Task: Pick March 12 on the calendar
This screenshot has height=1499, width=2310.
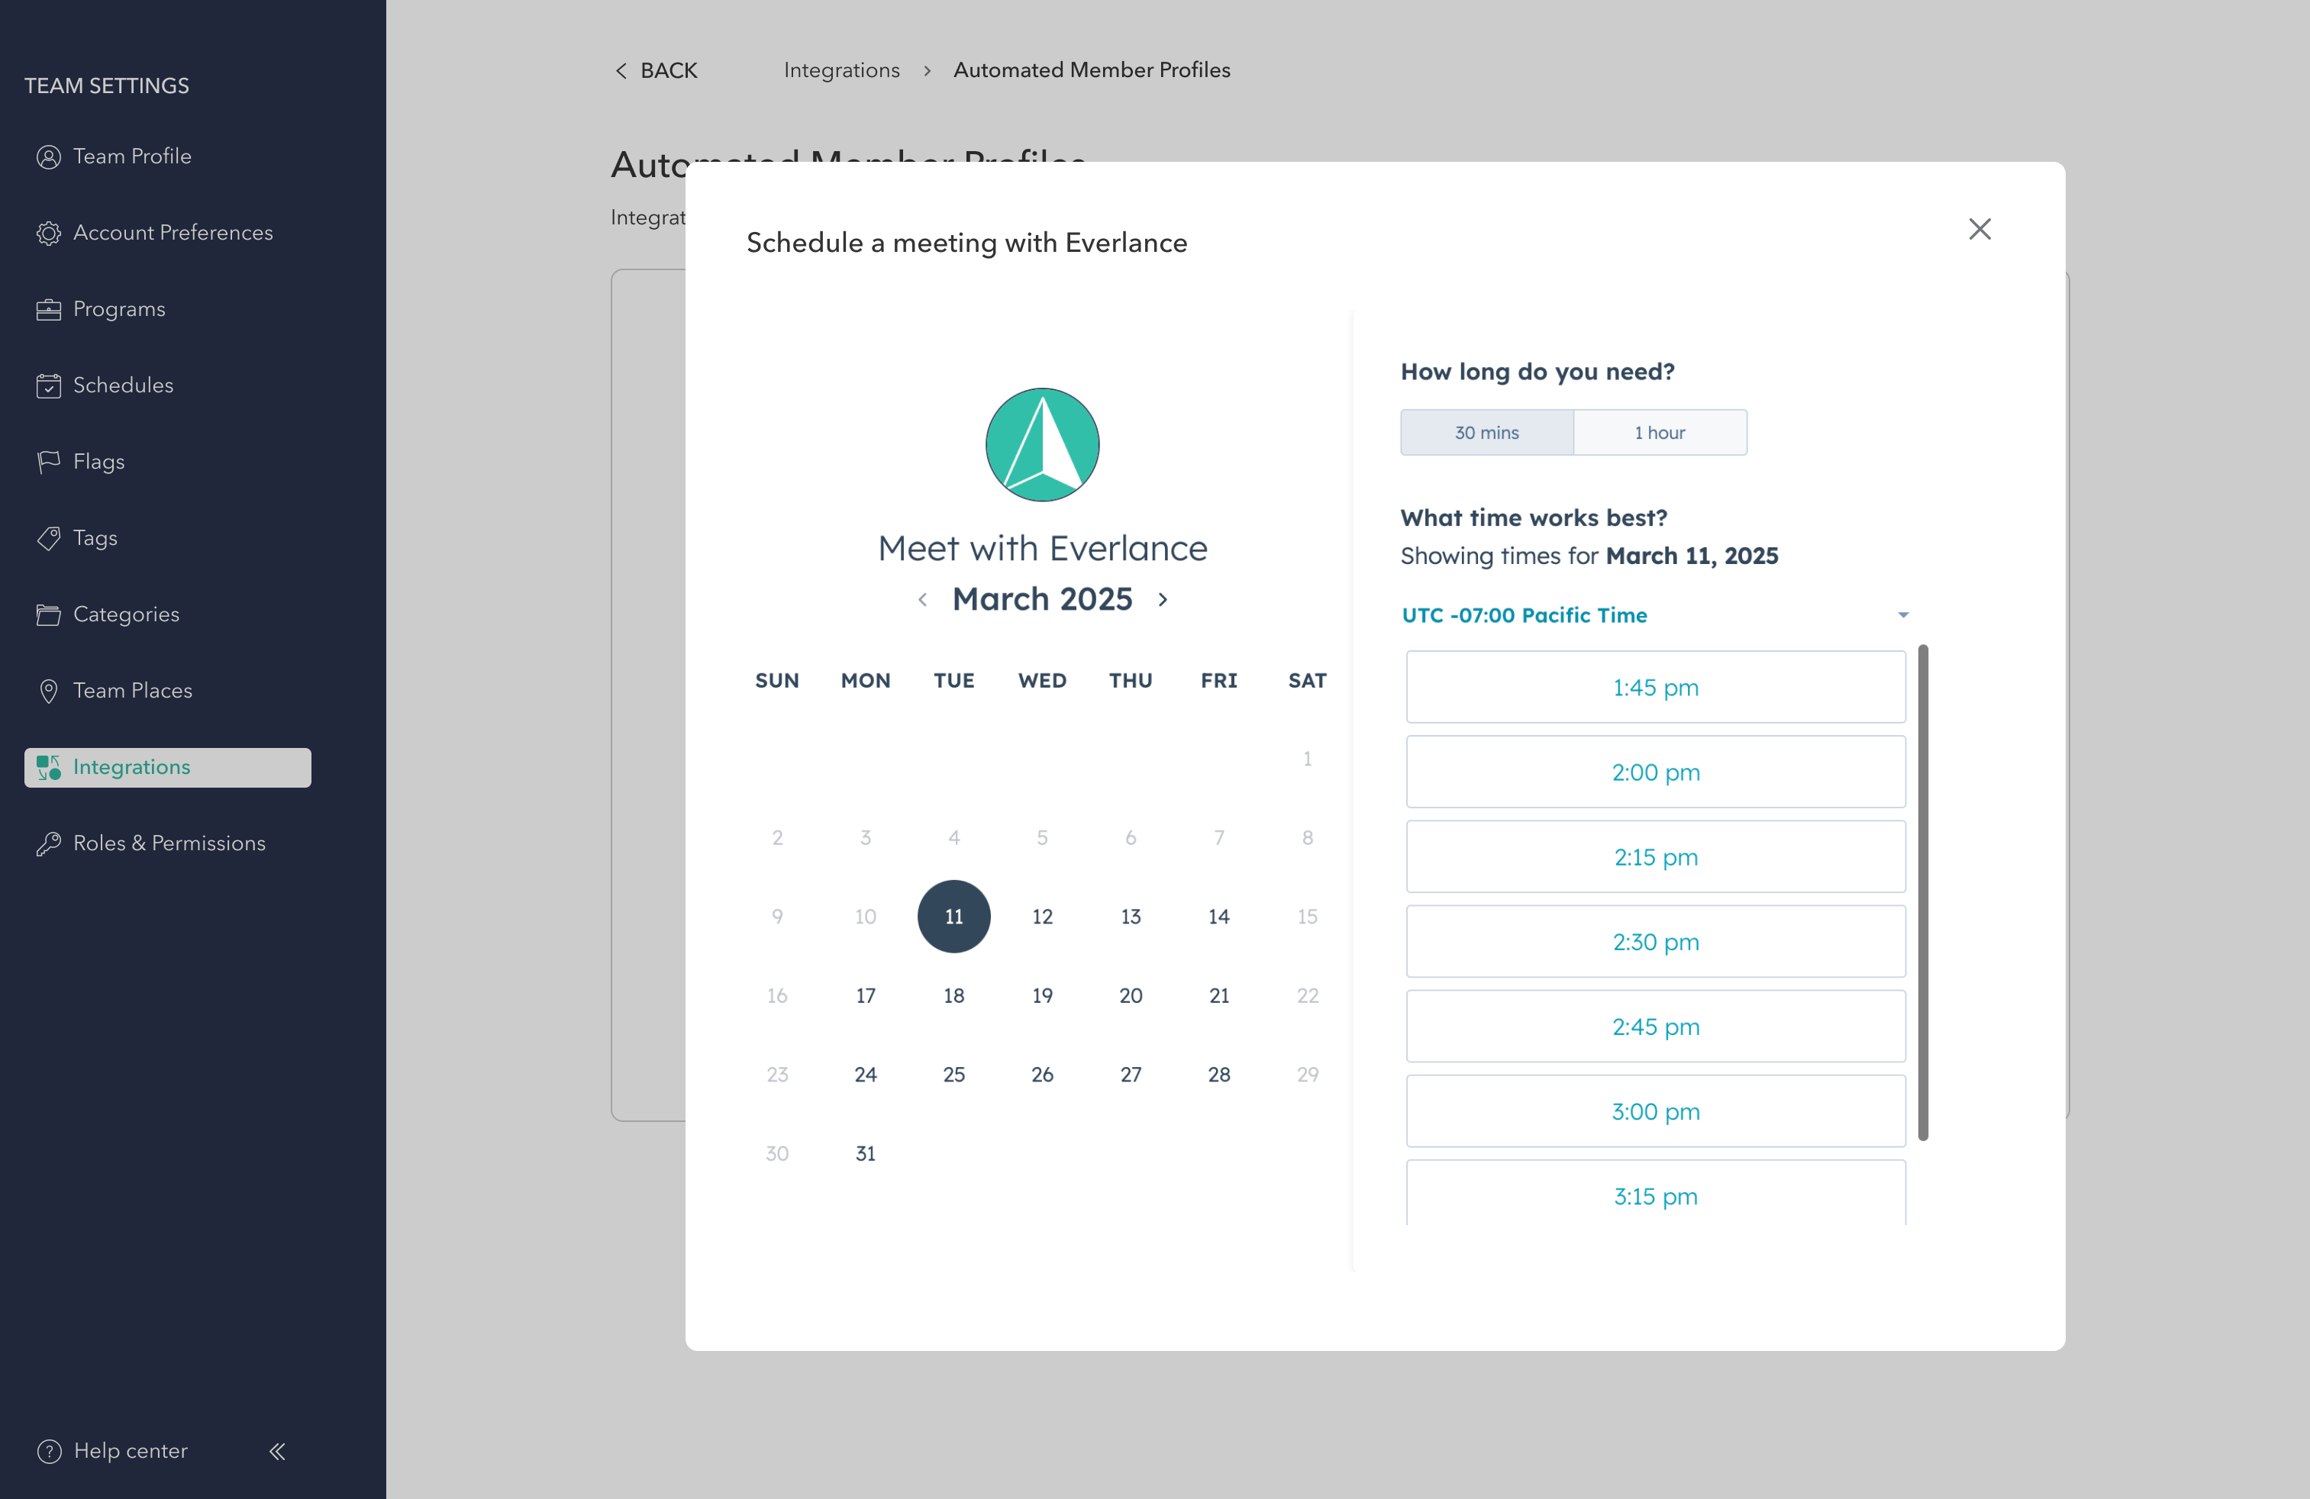Action: pyautogui.click(x=1041, y=917)
